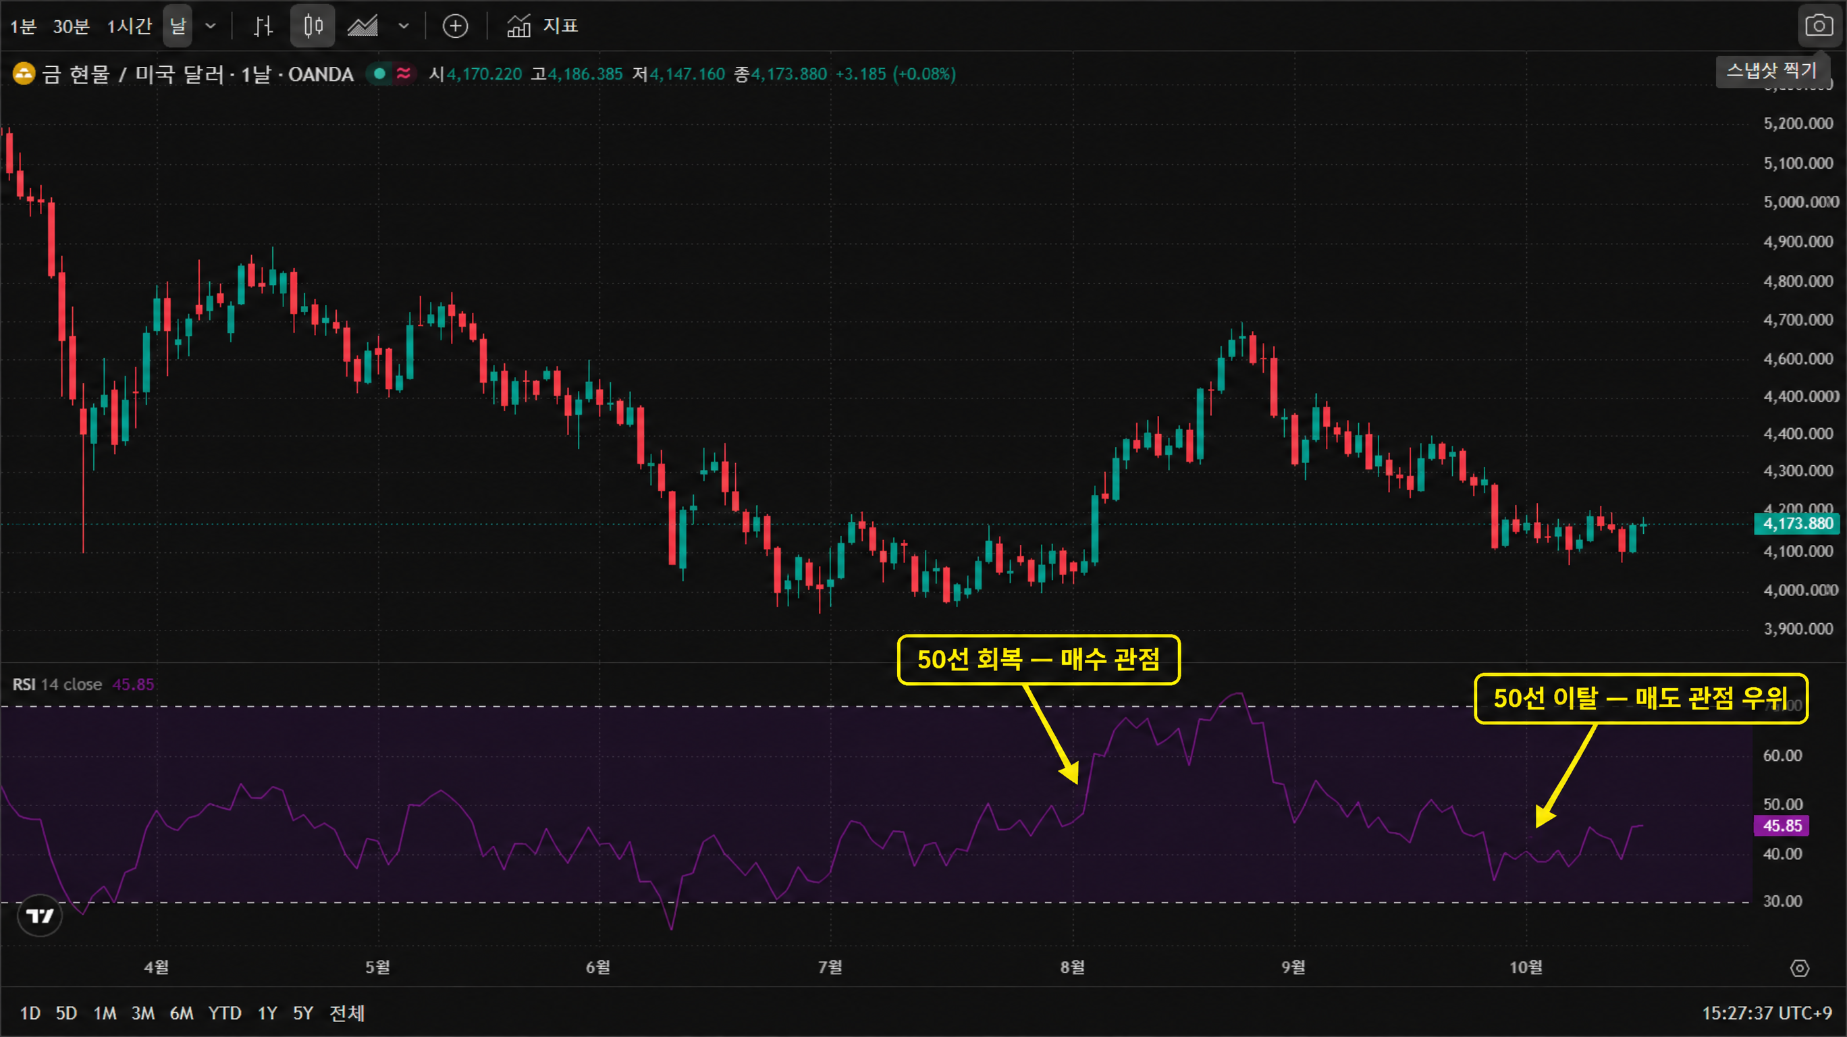Click the TradingView logo icon

40,915
